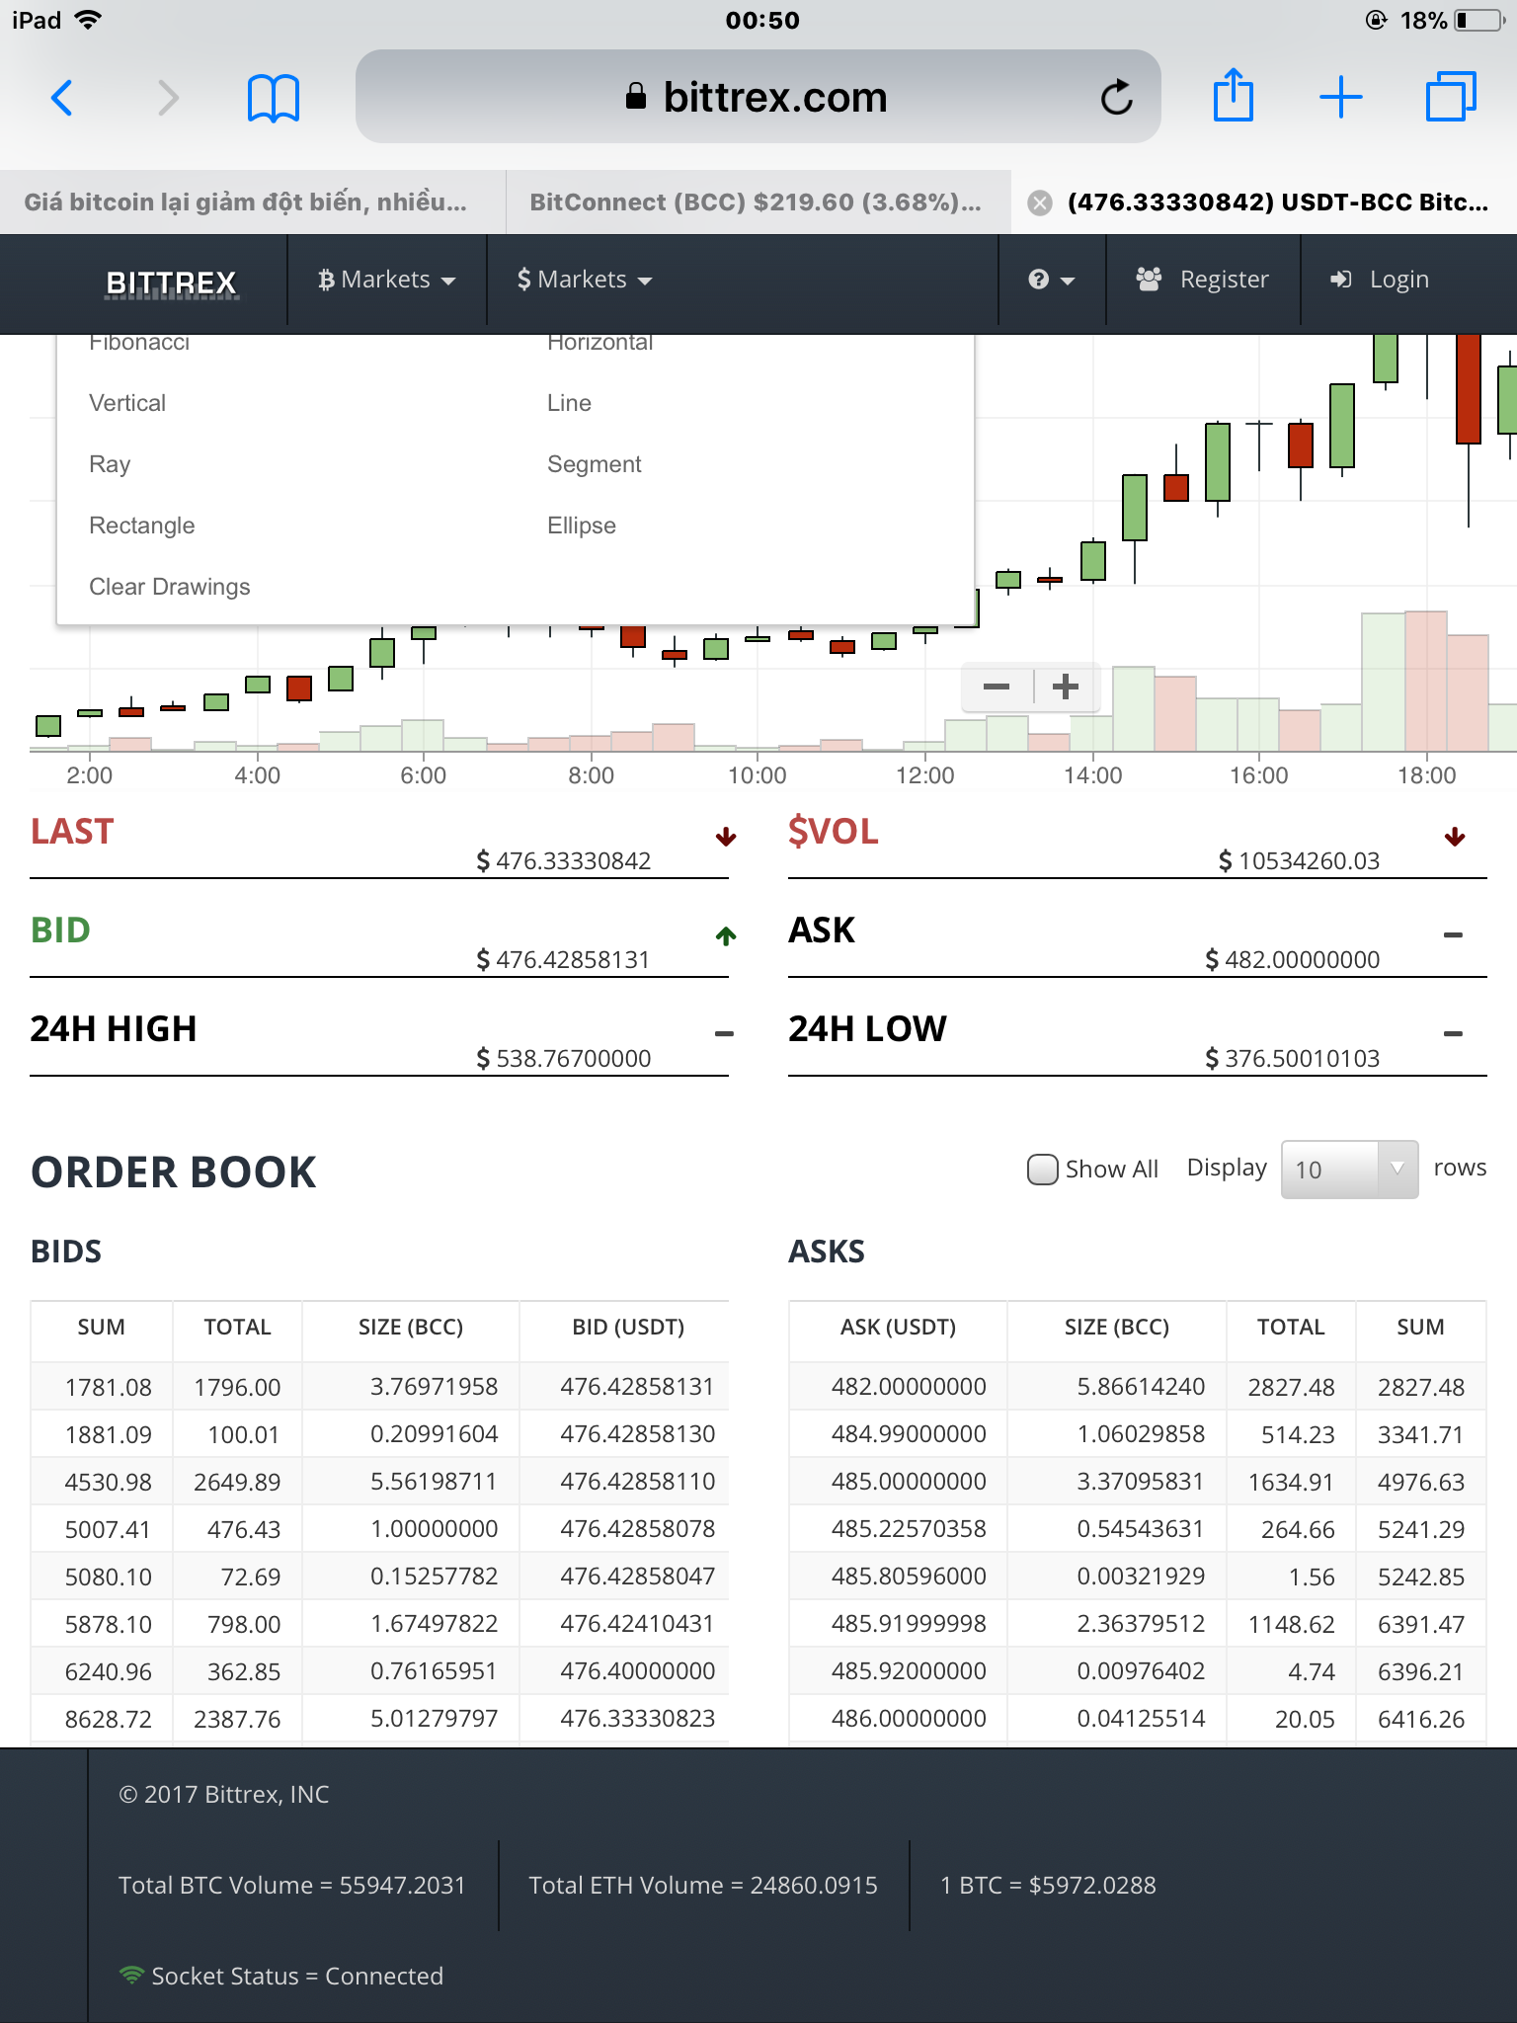Click the Total ETH Volume footer text
The height and width of the screenshot is (2023, 1517).
(x=703, y=1886)
